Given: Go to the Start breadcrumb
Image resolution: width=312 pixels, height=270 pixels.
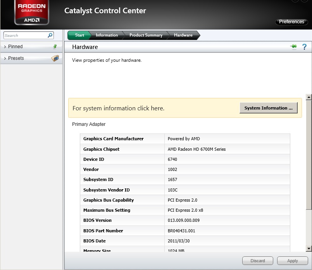Looking at the screenshot, I should click(x=79, y=35).
